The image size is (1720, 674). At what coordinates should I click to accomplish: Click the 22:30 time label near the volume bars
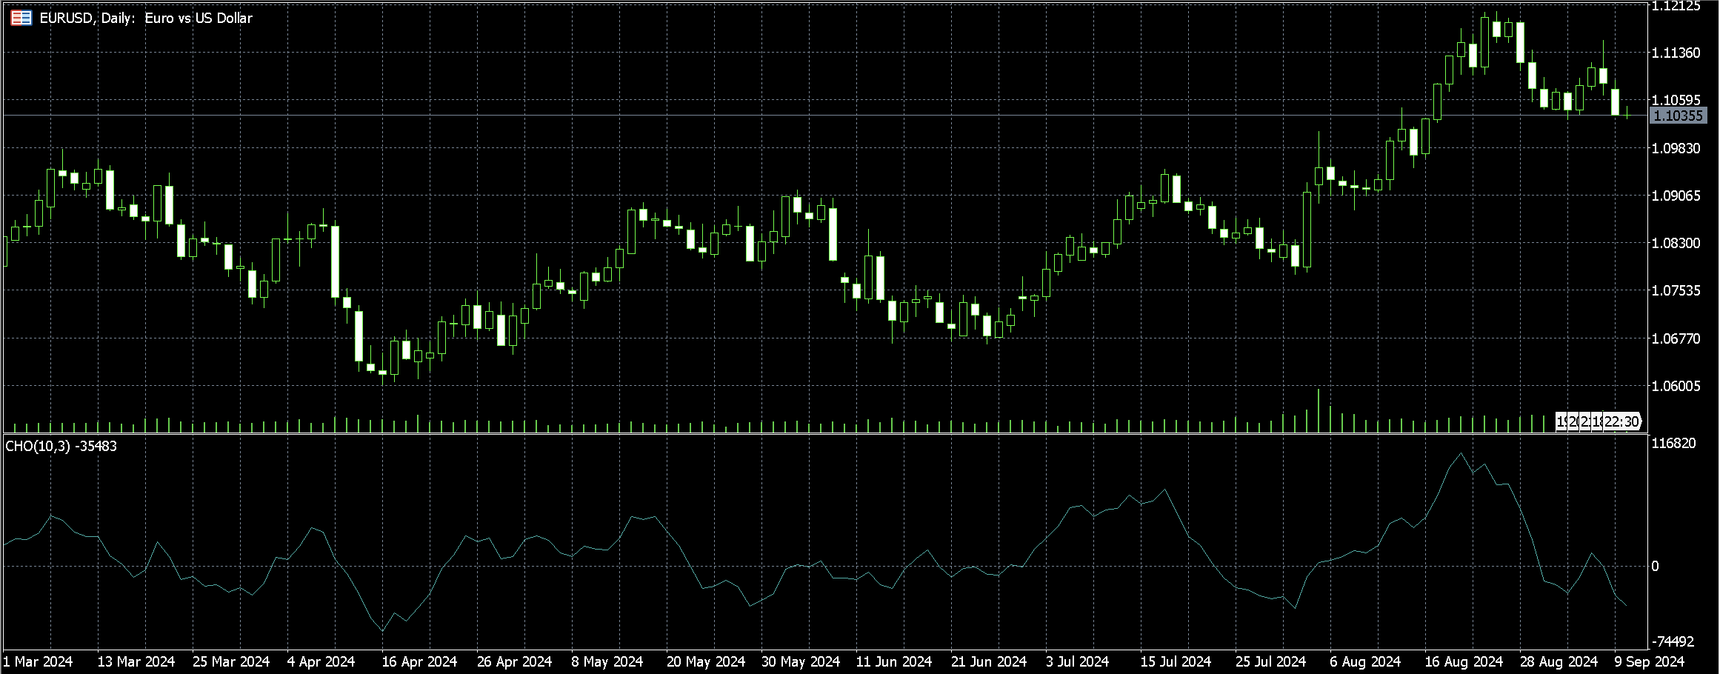point(1621,421)
